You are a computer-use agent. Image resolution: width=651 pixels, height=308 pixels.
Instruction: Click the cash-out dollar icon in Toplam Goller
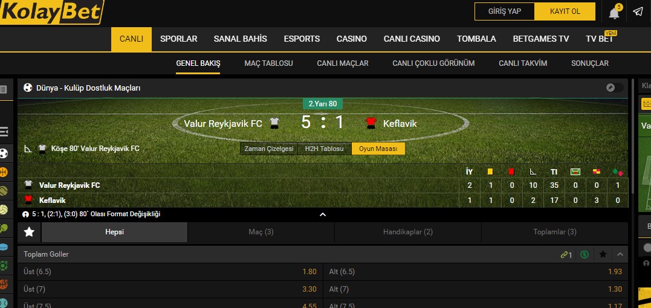pos(585,254)
